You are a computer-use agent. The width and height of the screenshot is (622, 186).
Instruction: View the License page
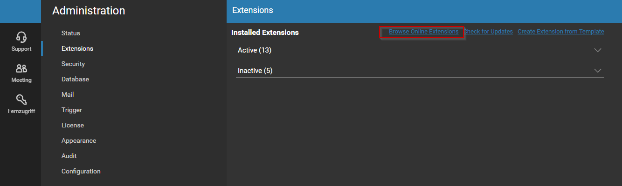pyautogui.click(x=73, y=125)
